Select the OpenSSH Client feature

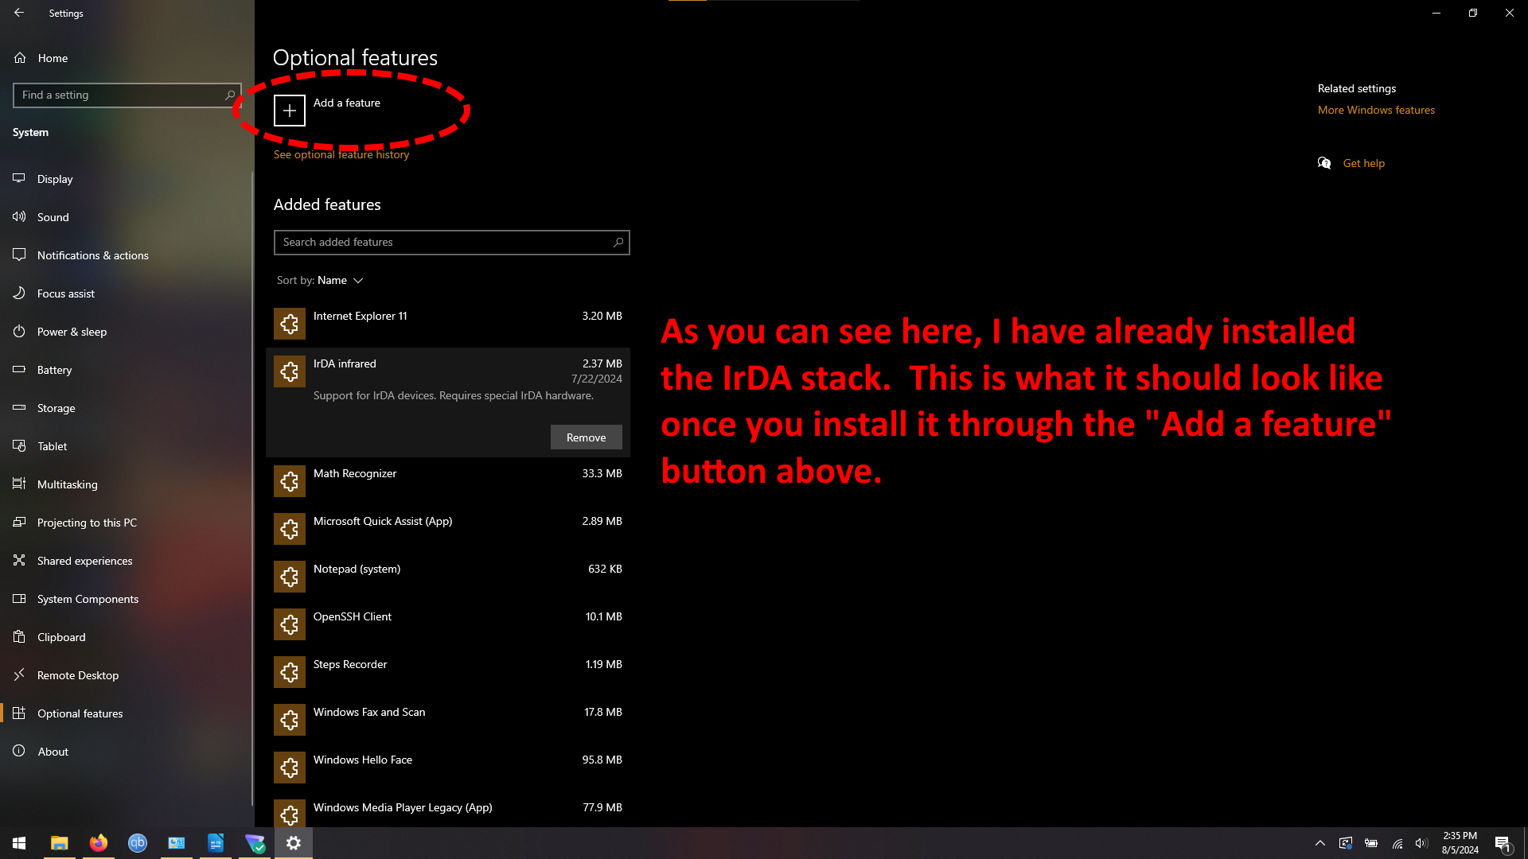coord(448,624)
